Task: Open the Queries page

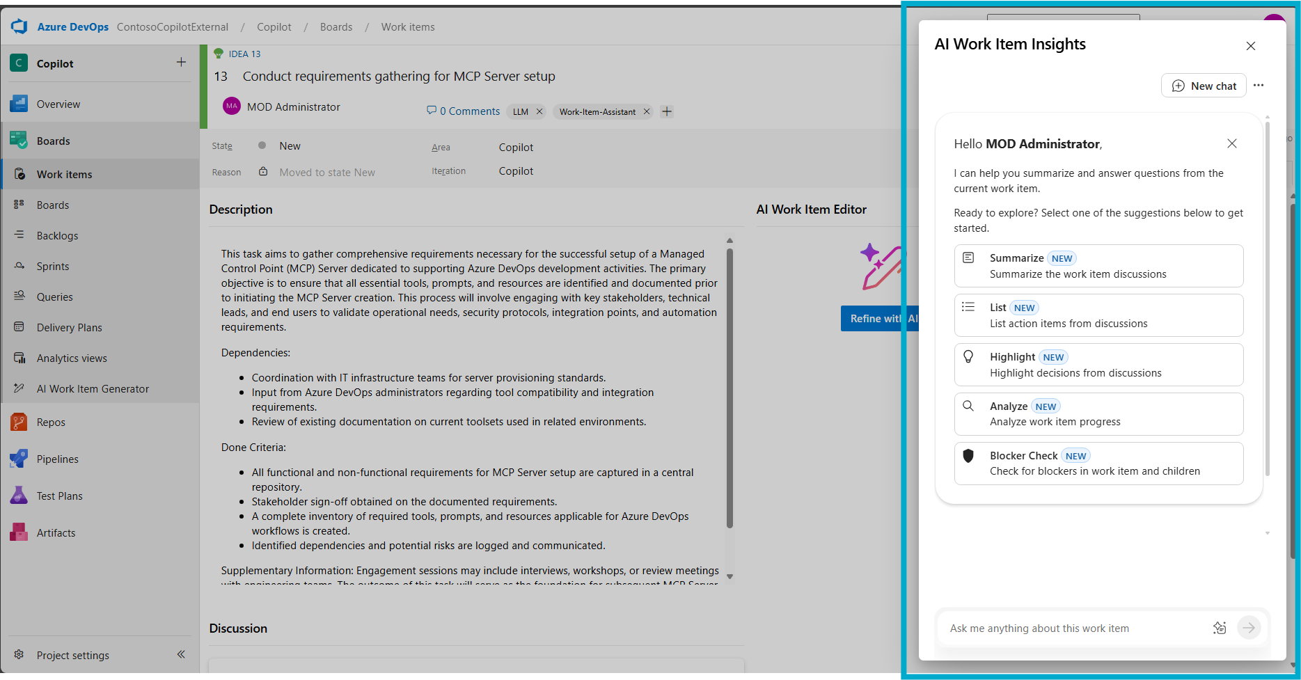Action: (54, 296)
